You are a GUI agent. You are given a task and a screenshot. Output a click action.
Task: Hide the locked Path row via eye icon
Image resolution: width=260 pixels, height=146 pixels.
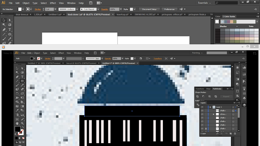[x=202, y=129]
